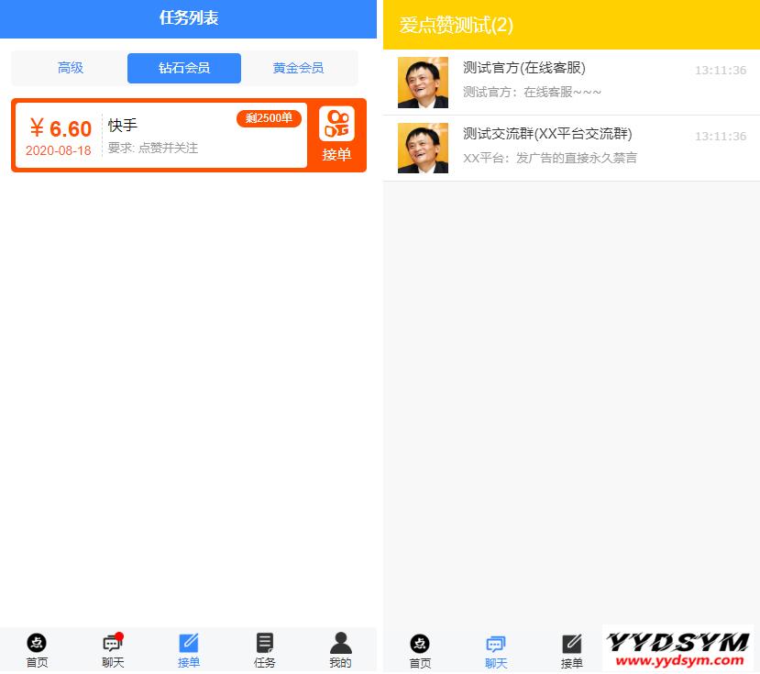
Task: Open the 快手 task title
Action: coord(123,126)
